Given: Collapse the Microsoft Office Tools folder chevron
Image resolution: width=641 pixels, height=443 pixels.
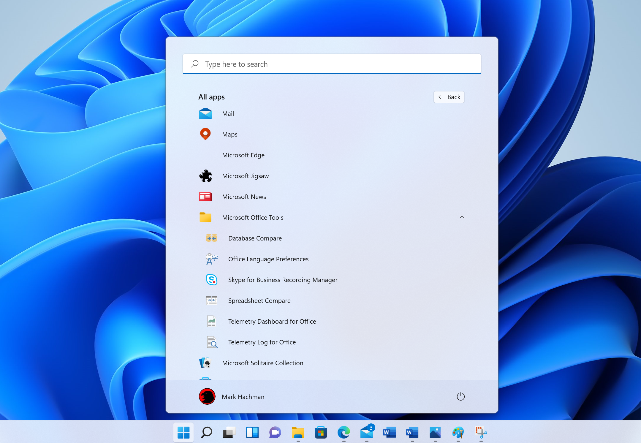Looking at the screenshot, I should (462, 217).
